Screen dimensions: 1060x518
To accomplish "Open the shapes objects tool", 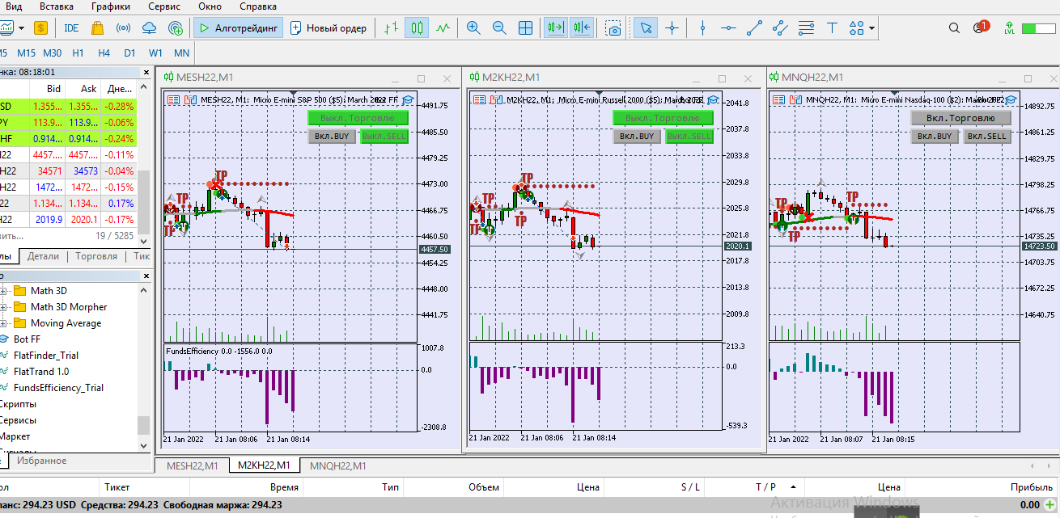I will [857, 28].
